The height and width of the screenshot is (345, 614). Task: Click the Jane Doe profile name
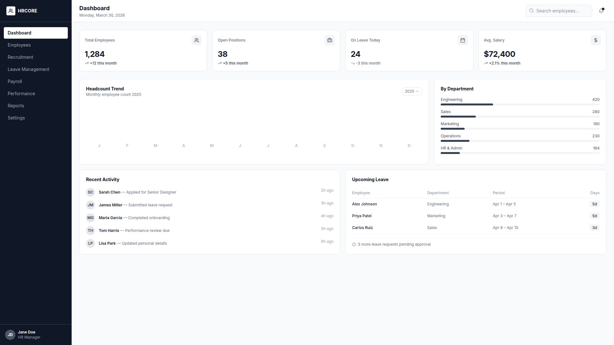(27, 332)
